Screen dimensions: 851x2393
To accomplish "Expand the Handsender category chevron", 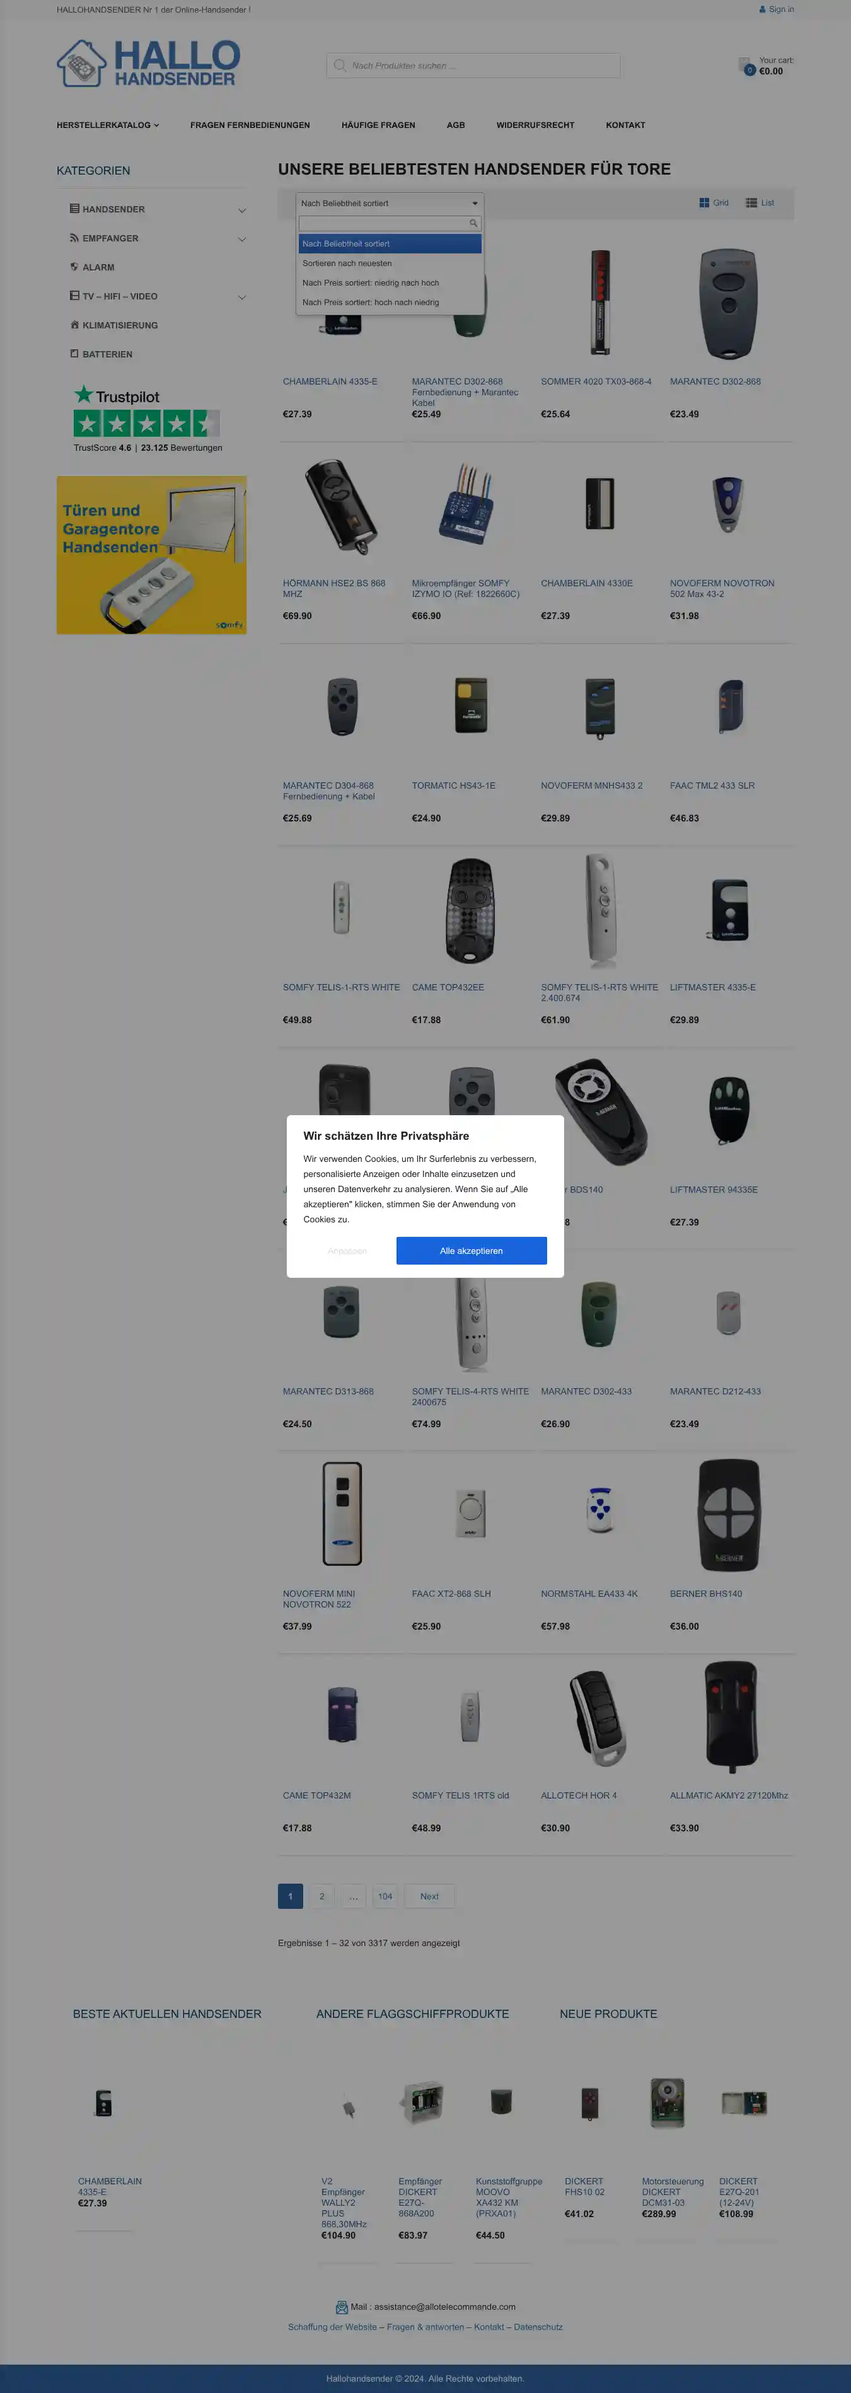I will [241, 210].
